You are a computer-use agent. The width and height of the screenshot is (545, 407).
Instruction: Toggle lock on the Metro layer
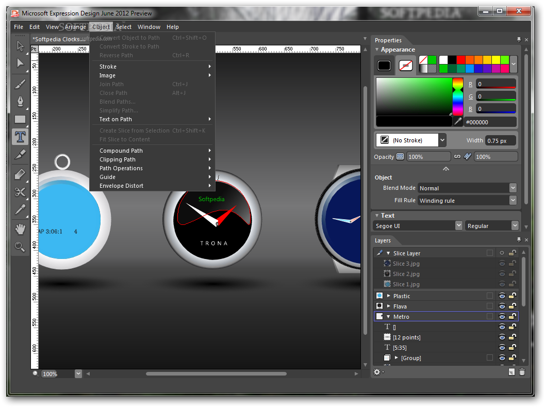point(513,316)
